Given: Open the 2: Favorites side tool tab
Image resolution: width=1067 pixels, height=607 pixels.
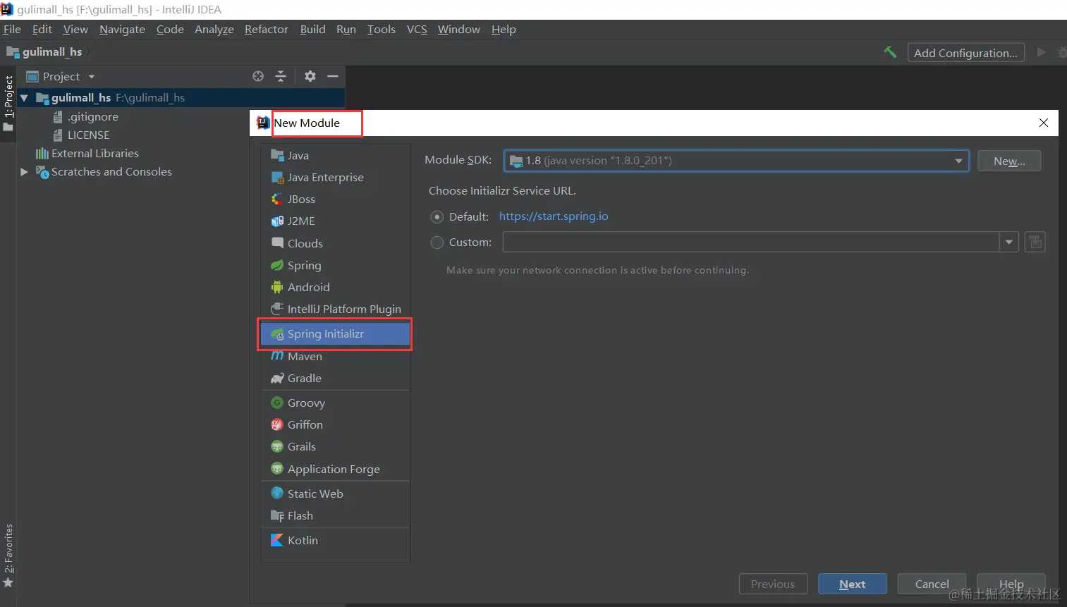Looking at the screenshot, I should 8,556.
